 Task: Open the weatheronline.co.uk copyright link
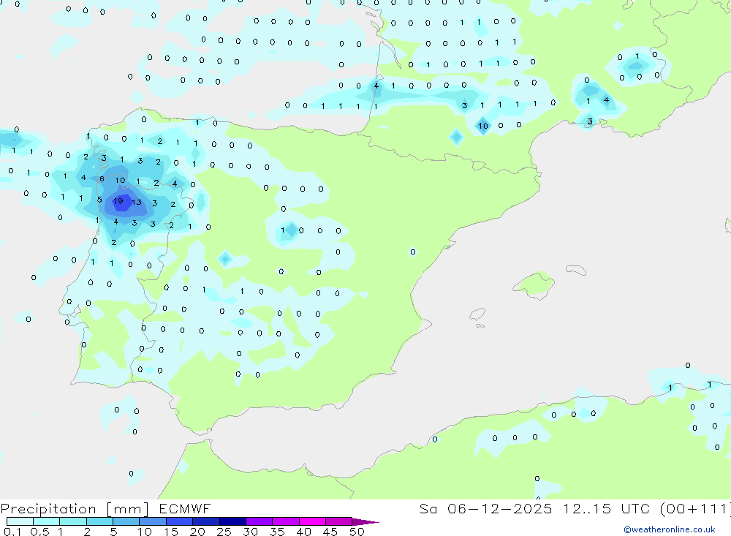point(670,529)
